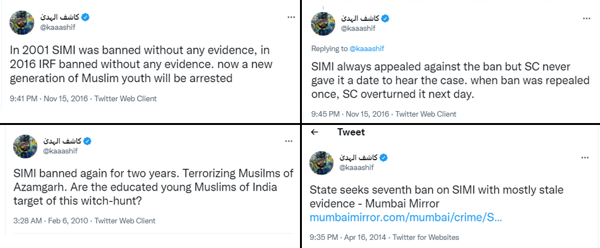
Task: Open profile picture on the Mumbai Mirror tweet
Action: [321, 163]
